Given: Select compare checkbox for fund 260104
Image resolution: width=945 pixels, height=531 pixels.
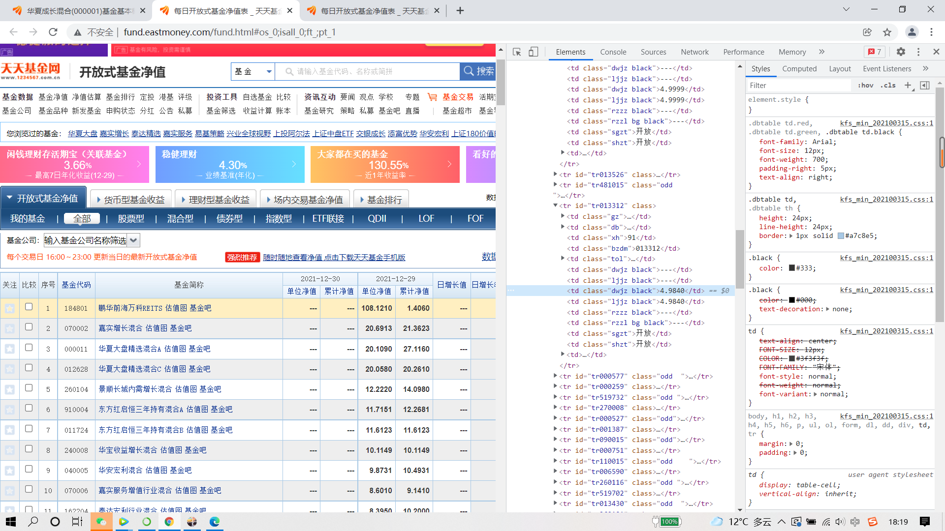Looking at the screenshot, I should click(29, 388).
